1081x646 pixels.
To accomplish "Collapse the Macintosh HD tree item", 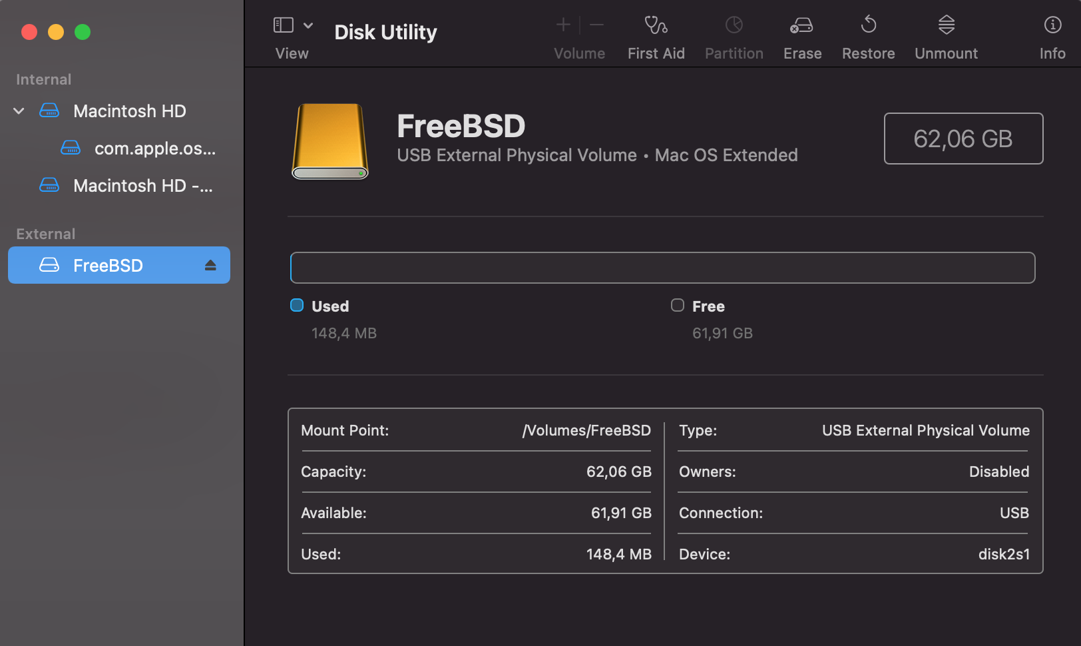I will (x=19, y=111).
